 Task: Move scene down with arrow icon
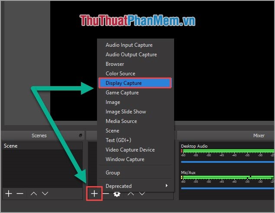tap(45, 194)
